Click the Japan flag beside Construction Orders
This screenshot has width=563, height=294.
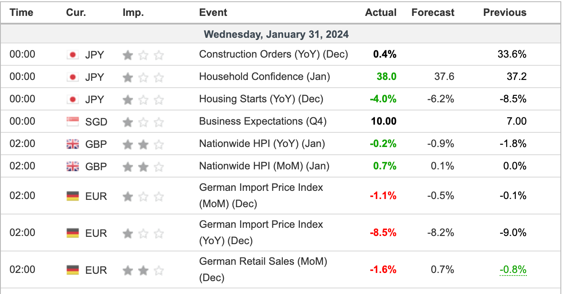73,55
